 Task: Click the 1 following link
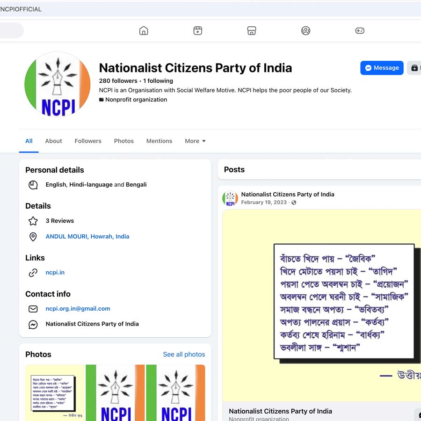pos(158,81)
